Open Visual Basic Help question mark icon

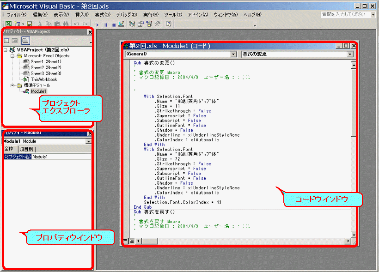tap(169, 24)
